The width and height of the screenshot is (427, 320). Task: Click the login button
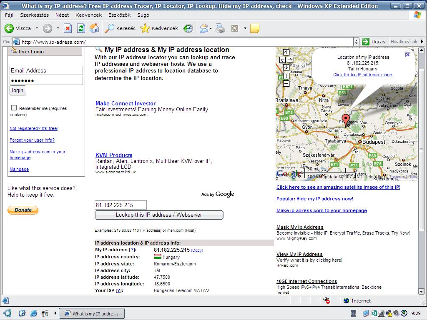[18, 90]
